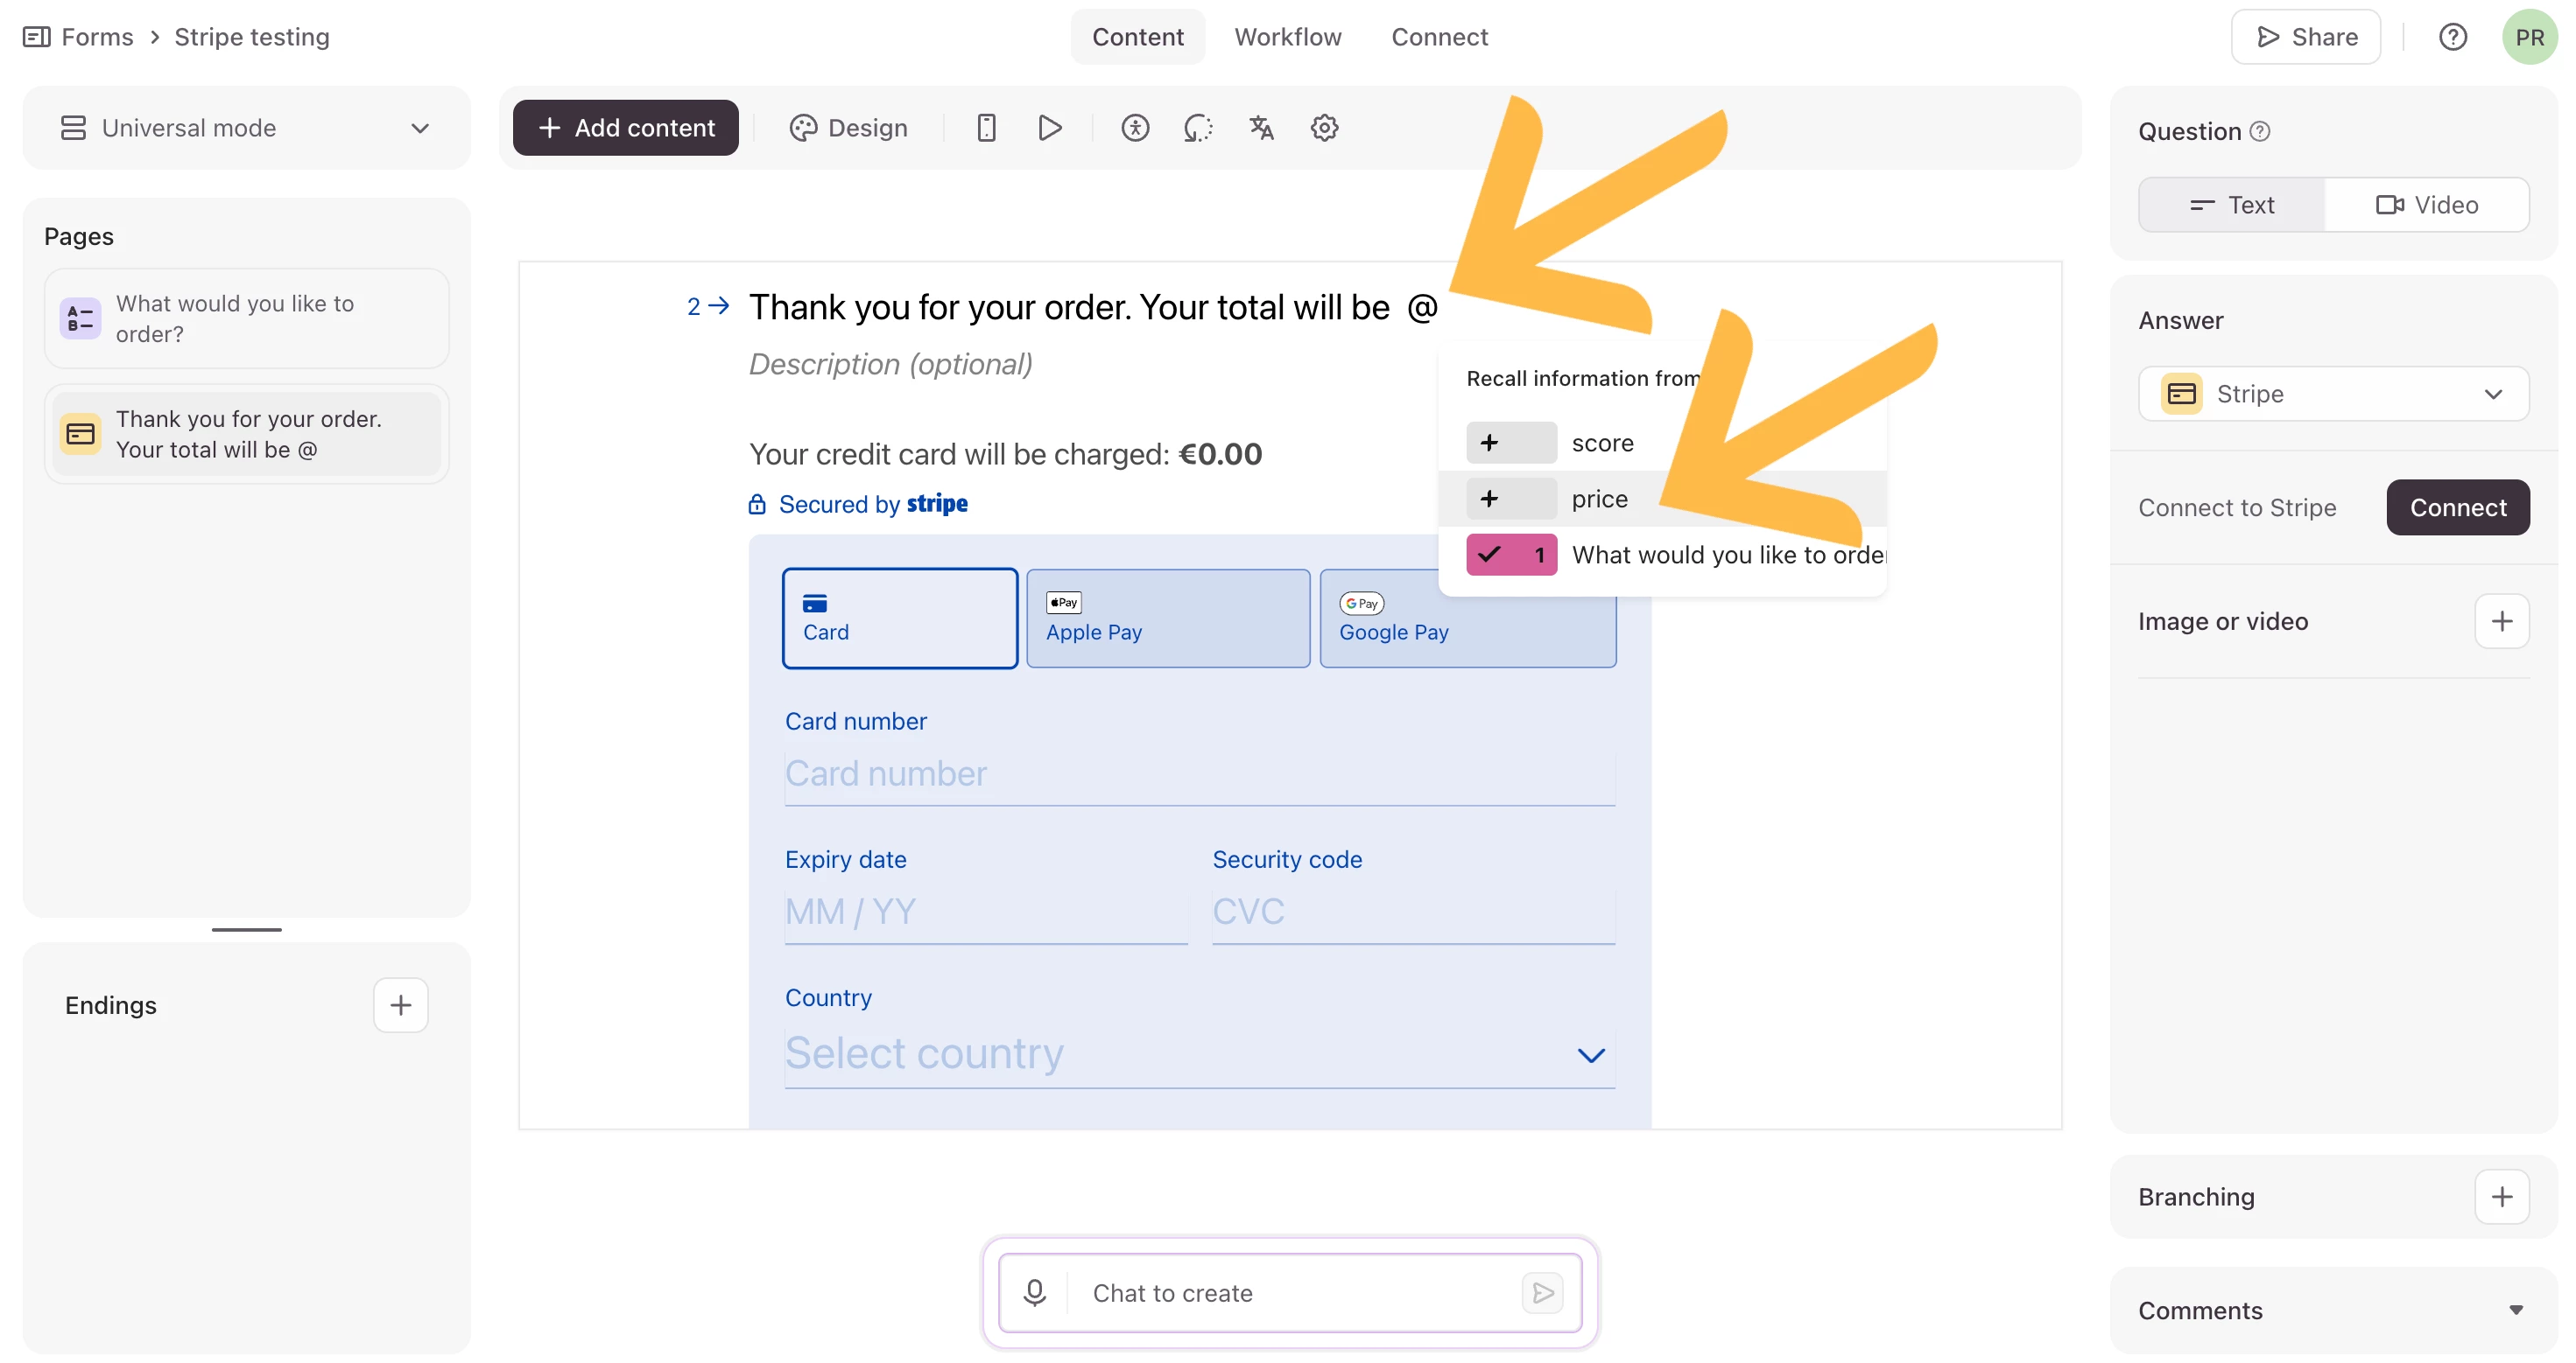Click the help question mark icon
The height and width of the screenshot is (1363, 2576).
point(2452,37)
